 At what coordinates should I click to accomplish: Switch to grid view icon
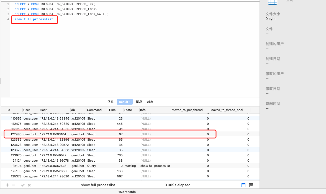click(x=243, y=185)
